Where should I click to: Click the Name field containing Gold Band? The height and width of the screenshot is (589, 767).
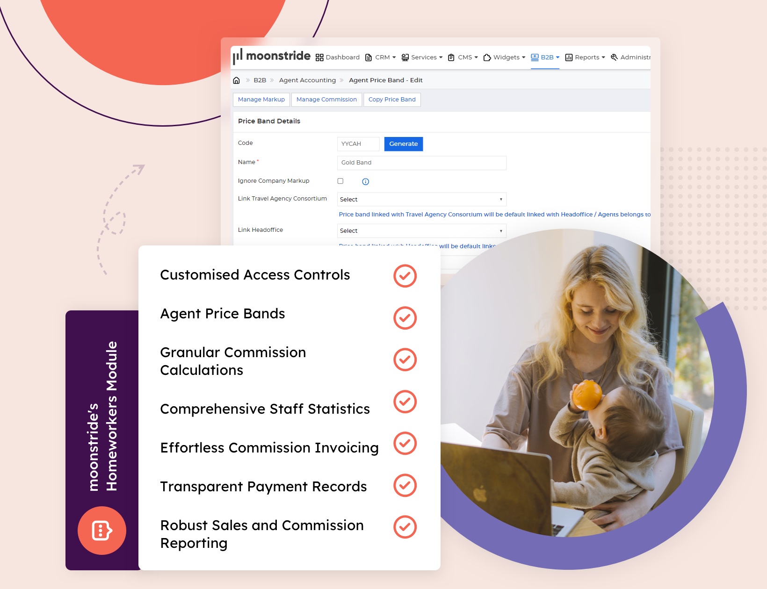click(x=422, y=163)
